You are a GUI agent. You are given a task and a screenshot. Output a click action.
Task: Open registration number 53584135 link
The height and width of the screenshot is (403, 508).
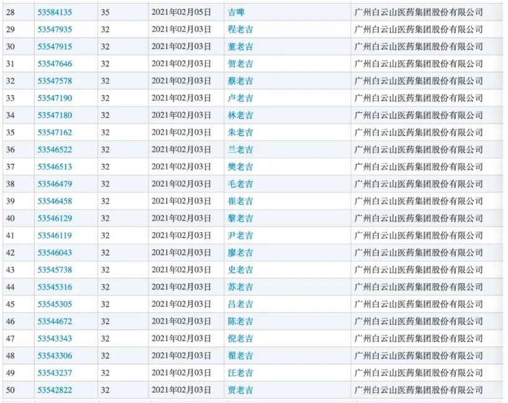[x=55, y=12]
